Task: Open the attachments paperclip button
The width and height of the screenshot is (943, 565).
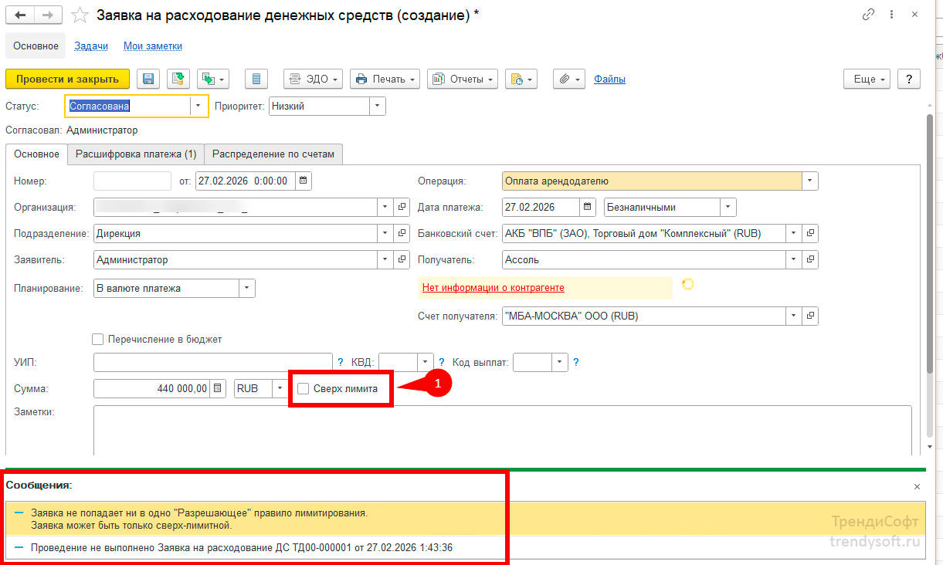Action: (569, 79)
